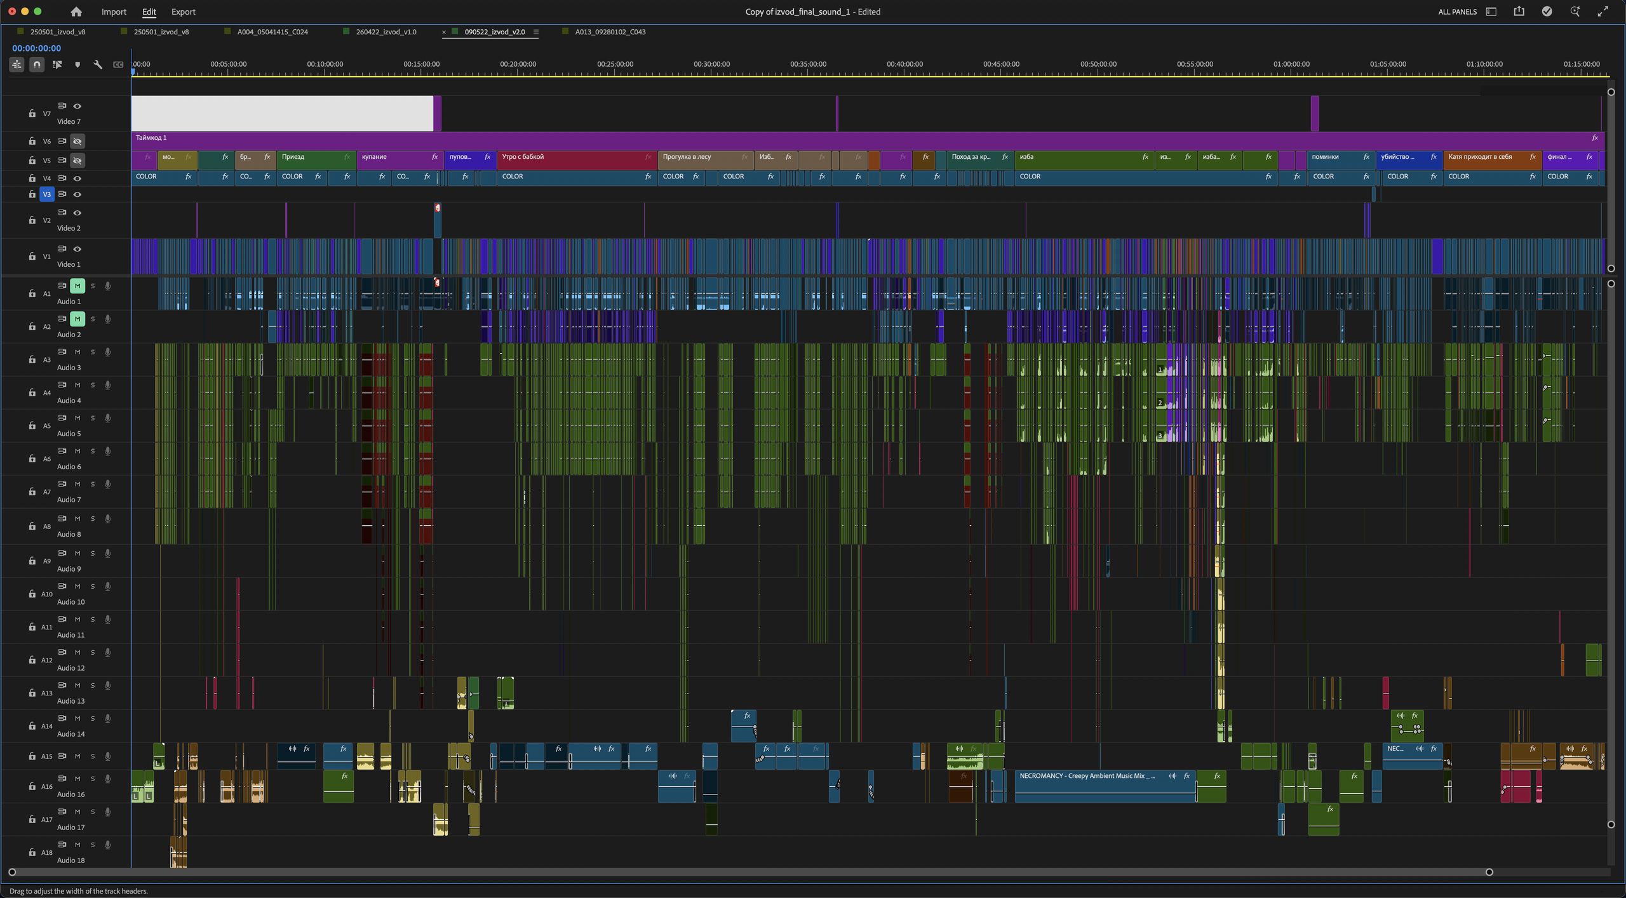This screenshot has width=1626, height=898.
Task: Open the Export tab
Action: point(183,11)
